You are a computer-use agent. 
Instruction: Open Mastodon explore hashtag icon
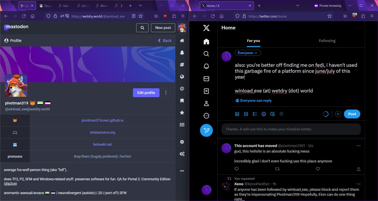[x=182, y=65]
